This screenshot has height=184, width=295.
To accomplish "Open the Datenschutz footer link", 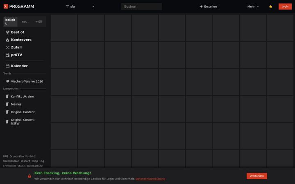I will [35, 166].
